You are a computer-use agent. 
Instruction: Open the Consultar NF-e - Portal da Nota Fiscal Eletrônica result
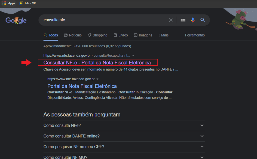(97, 63)
